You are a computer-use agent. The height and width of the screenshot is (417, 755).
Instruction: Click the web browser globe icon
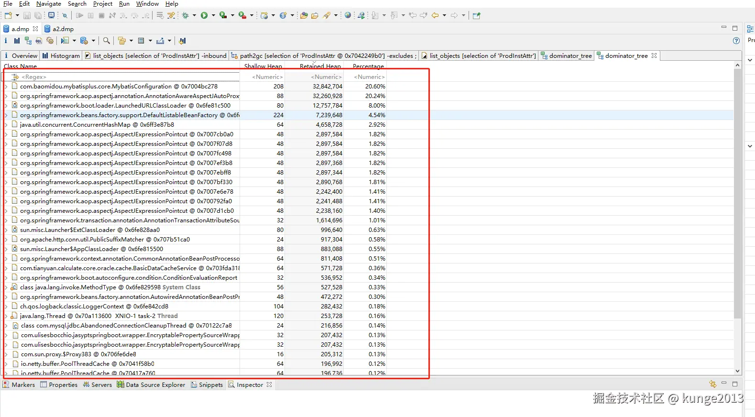[x=348, y=15]
